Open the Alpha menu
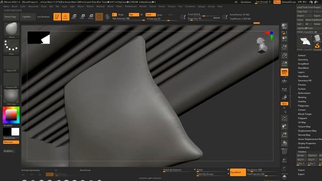 pos(6,7)
